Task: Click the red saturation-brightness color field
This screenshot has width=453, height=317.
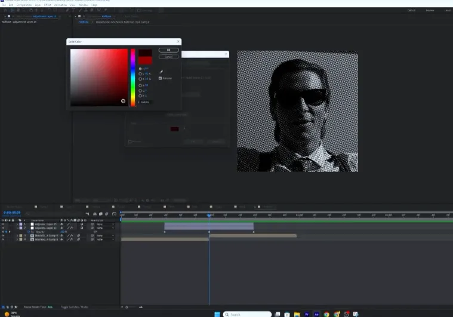Action: pyautogui.click(x=99, y=78)
